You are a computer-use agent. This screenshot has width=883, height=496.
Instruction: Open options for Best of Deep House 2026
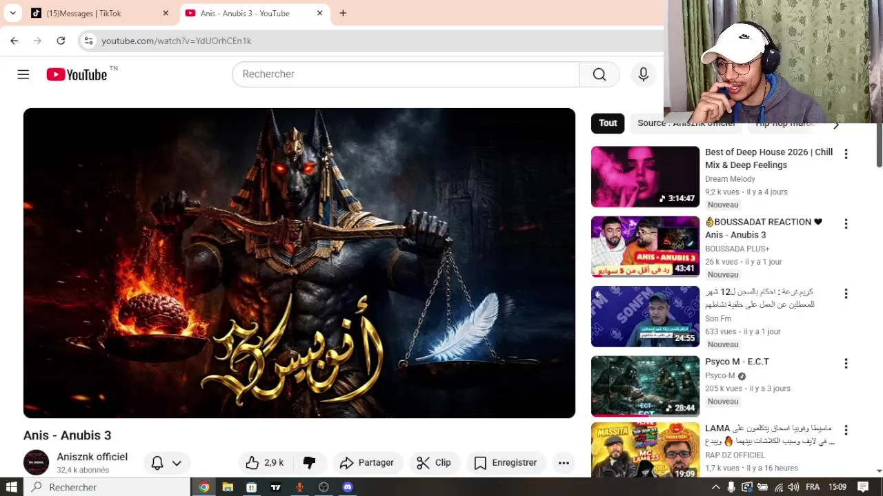(846, 154)
